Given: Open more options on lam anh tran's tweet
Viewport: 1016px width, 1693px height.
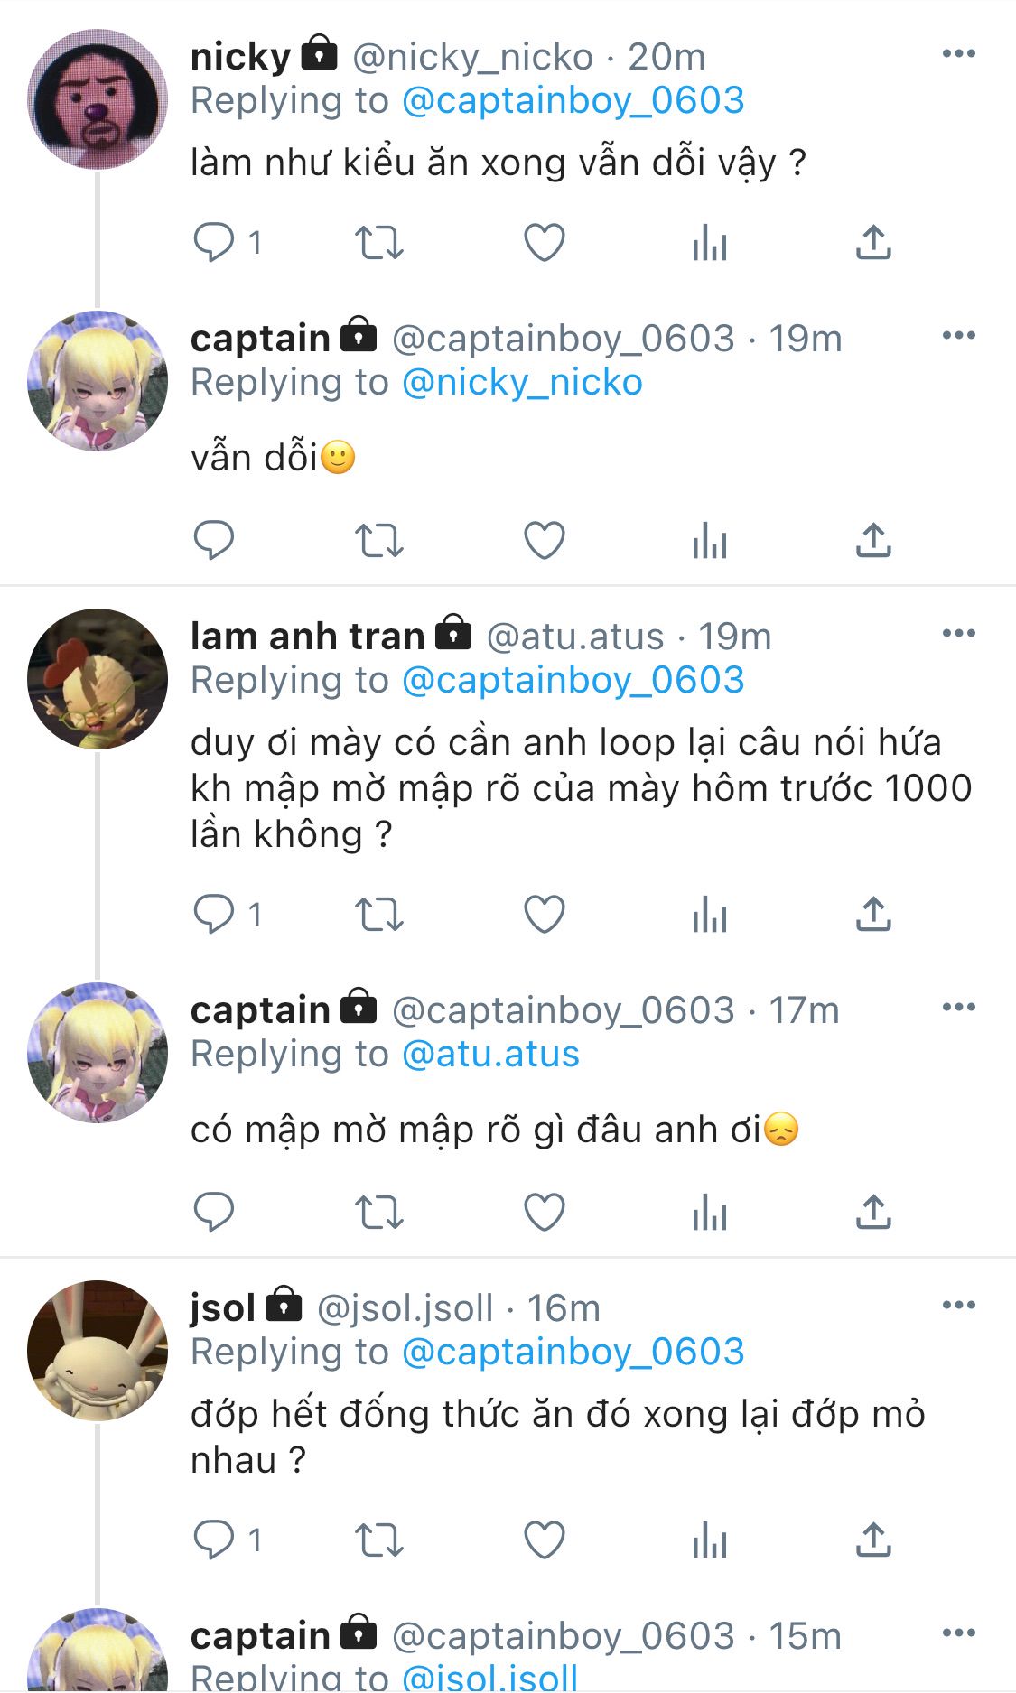Looking at the screenshot, I should point(958,634).
